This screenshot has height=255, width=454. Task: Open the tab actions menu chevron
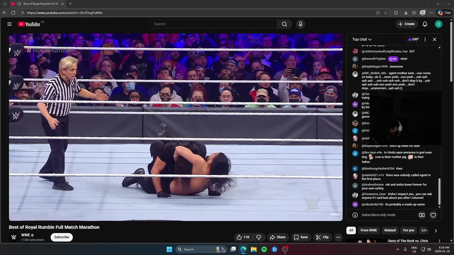[x=5, y=4]
